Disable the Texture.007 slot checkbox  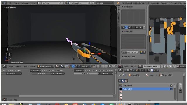coord(172,89)
